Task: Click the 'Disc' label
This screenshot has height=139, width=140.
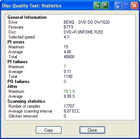Action: tap(12, 32)
